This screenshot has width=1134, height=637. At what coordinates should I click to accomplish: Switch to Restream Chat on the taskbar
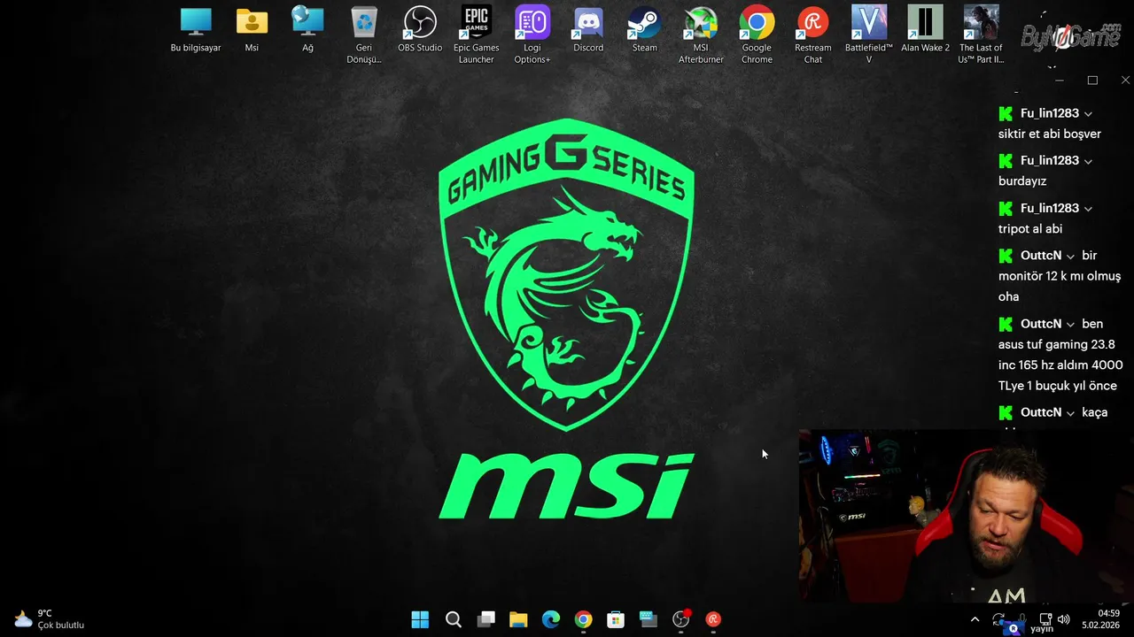coord(713,619)
